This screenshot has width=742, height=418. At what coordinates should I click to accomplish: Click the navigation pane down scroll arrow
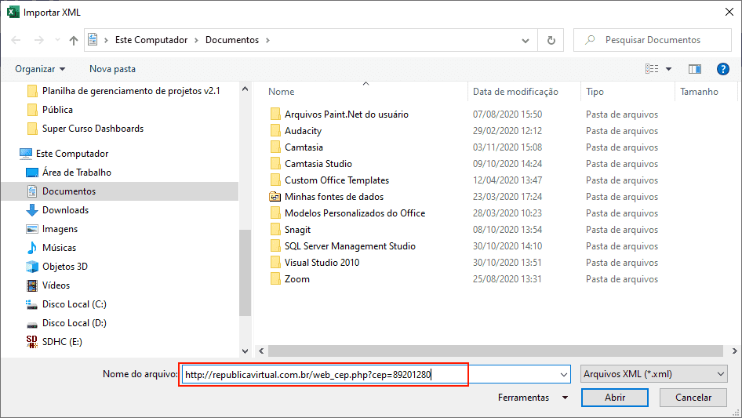pos(246,351)
